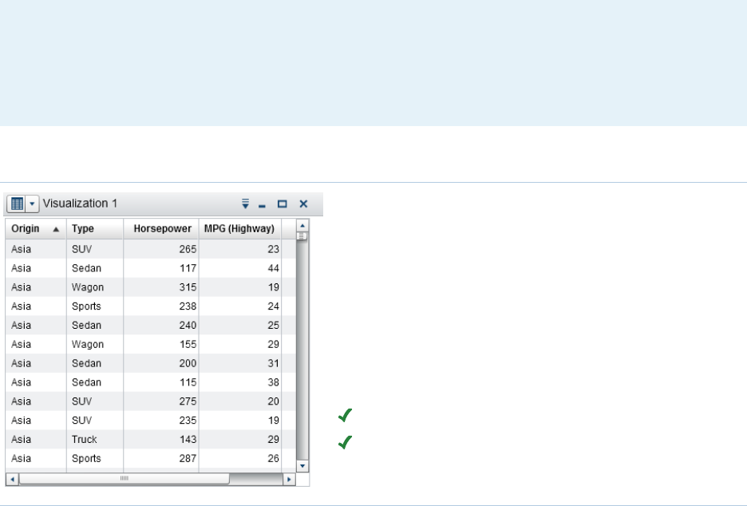
Task: Open the visualization options menu icon
Action: pyautogui.click(x=245, y=204)
